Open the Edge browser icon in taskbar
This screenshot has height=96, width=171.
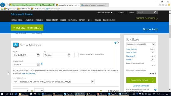[16, 94]
